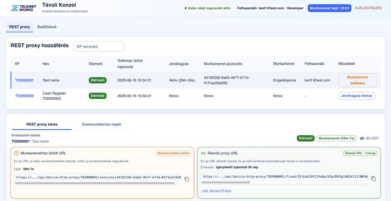Open device link T02000002
Viewport: 391px width, 201px height.
[x=24, y=96]
